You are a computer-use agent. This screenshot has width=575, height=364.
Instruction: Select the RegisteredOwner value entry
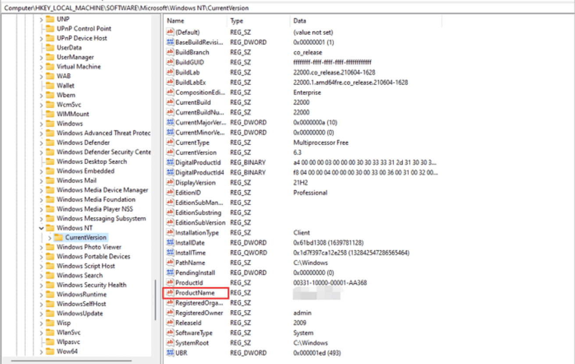click(x=199, y=313)
